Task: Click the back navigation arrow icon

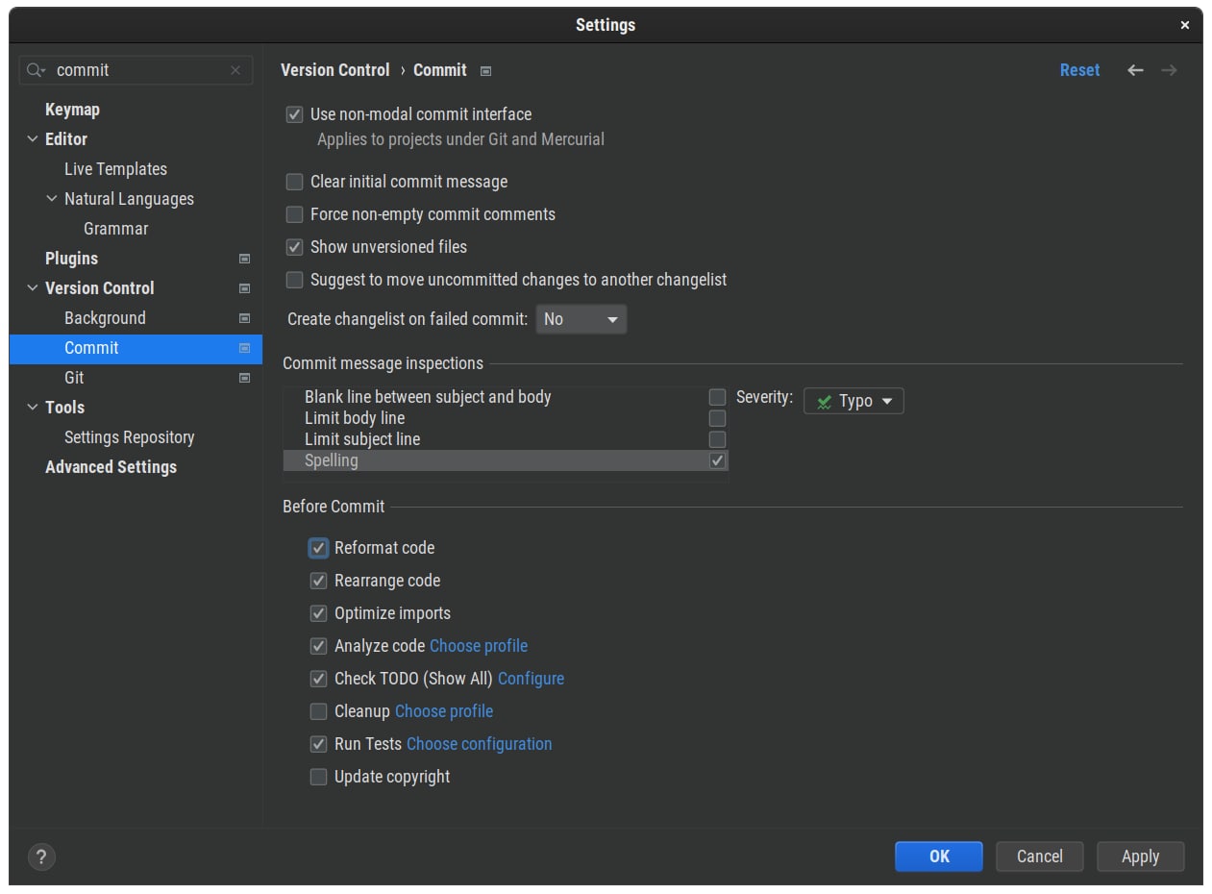Action: coord(1135,70)
